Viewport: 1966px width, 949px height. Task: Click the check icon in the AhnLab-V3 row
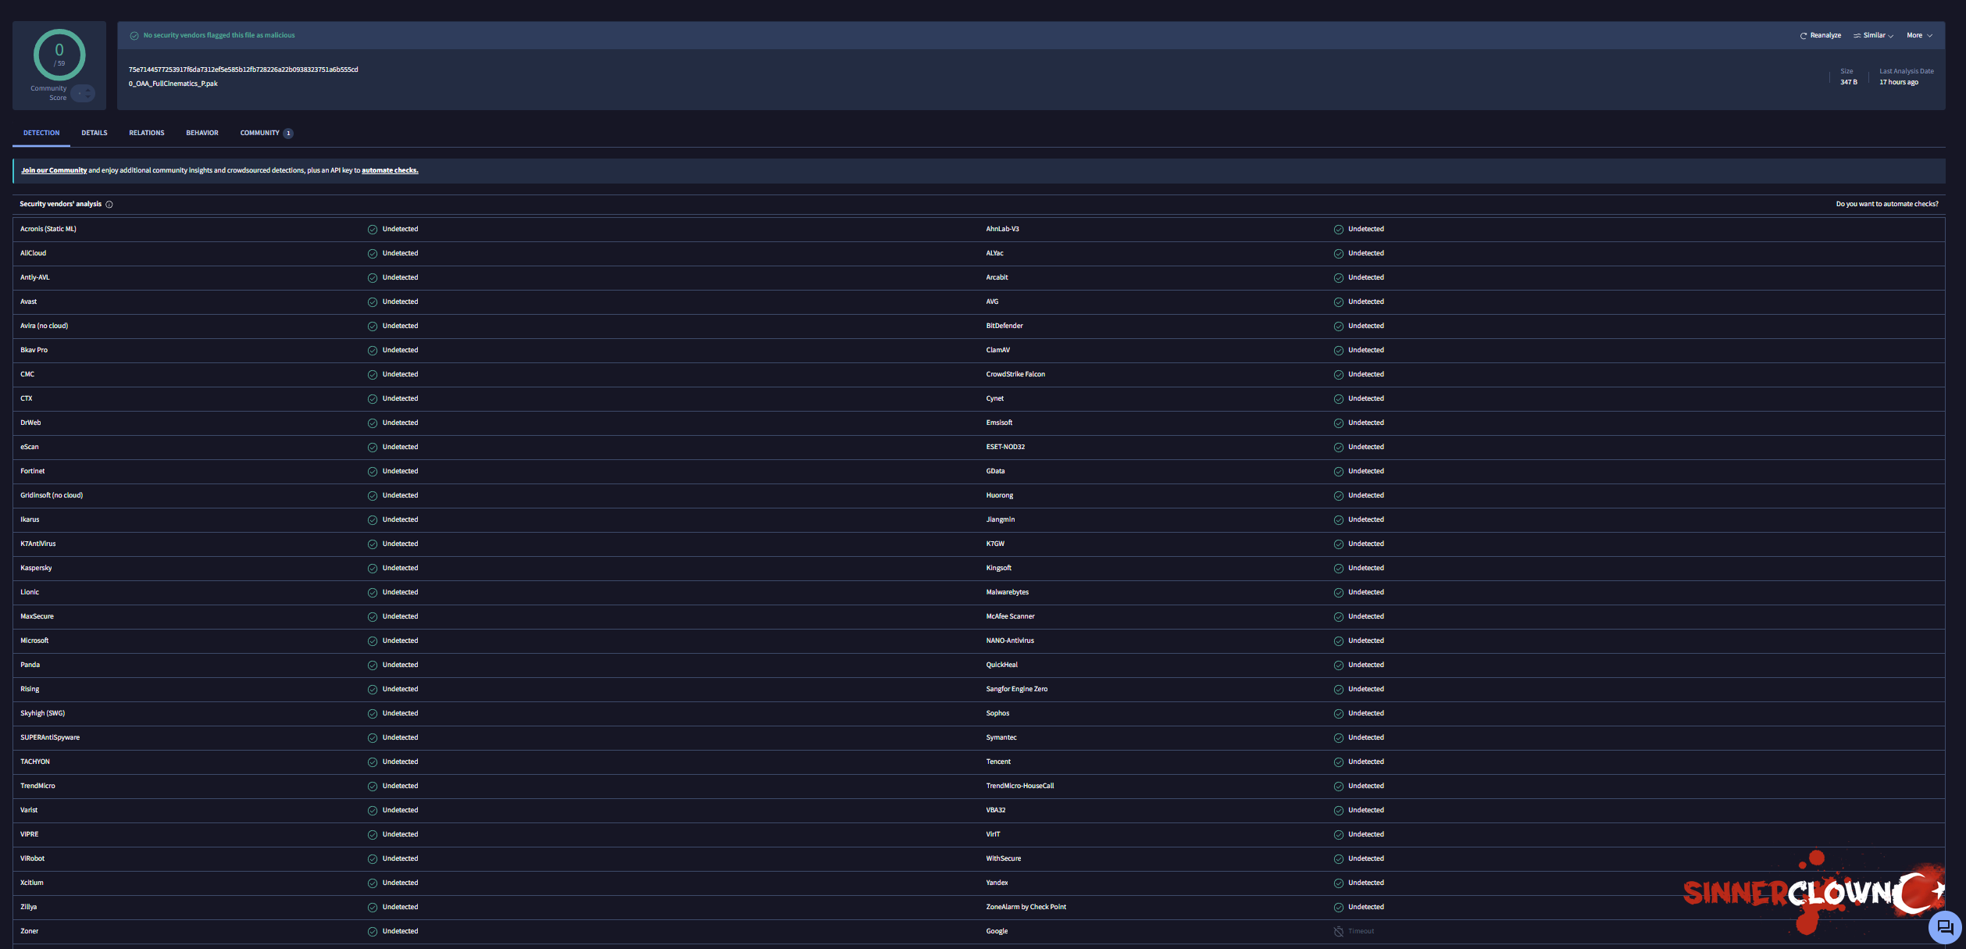(1339, 230)
